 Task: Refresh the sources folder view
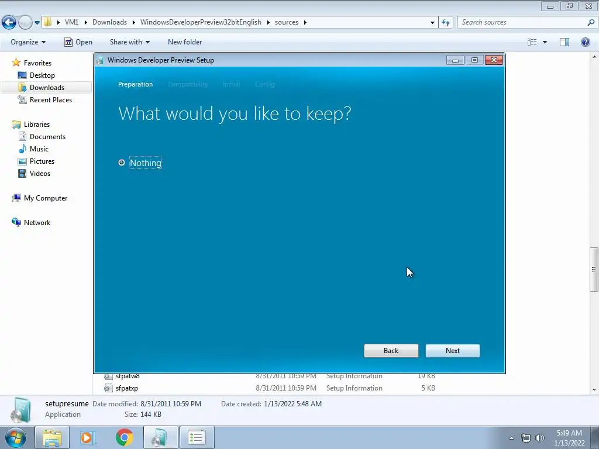(x=446, y=23)
